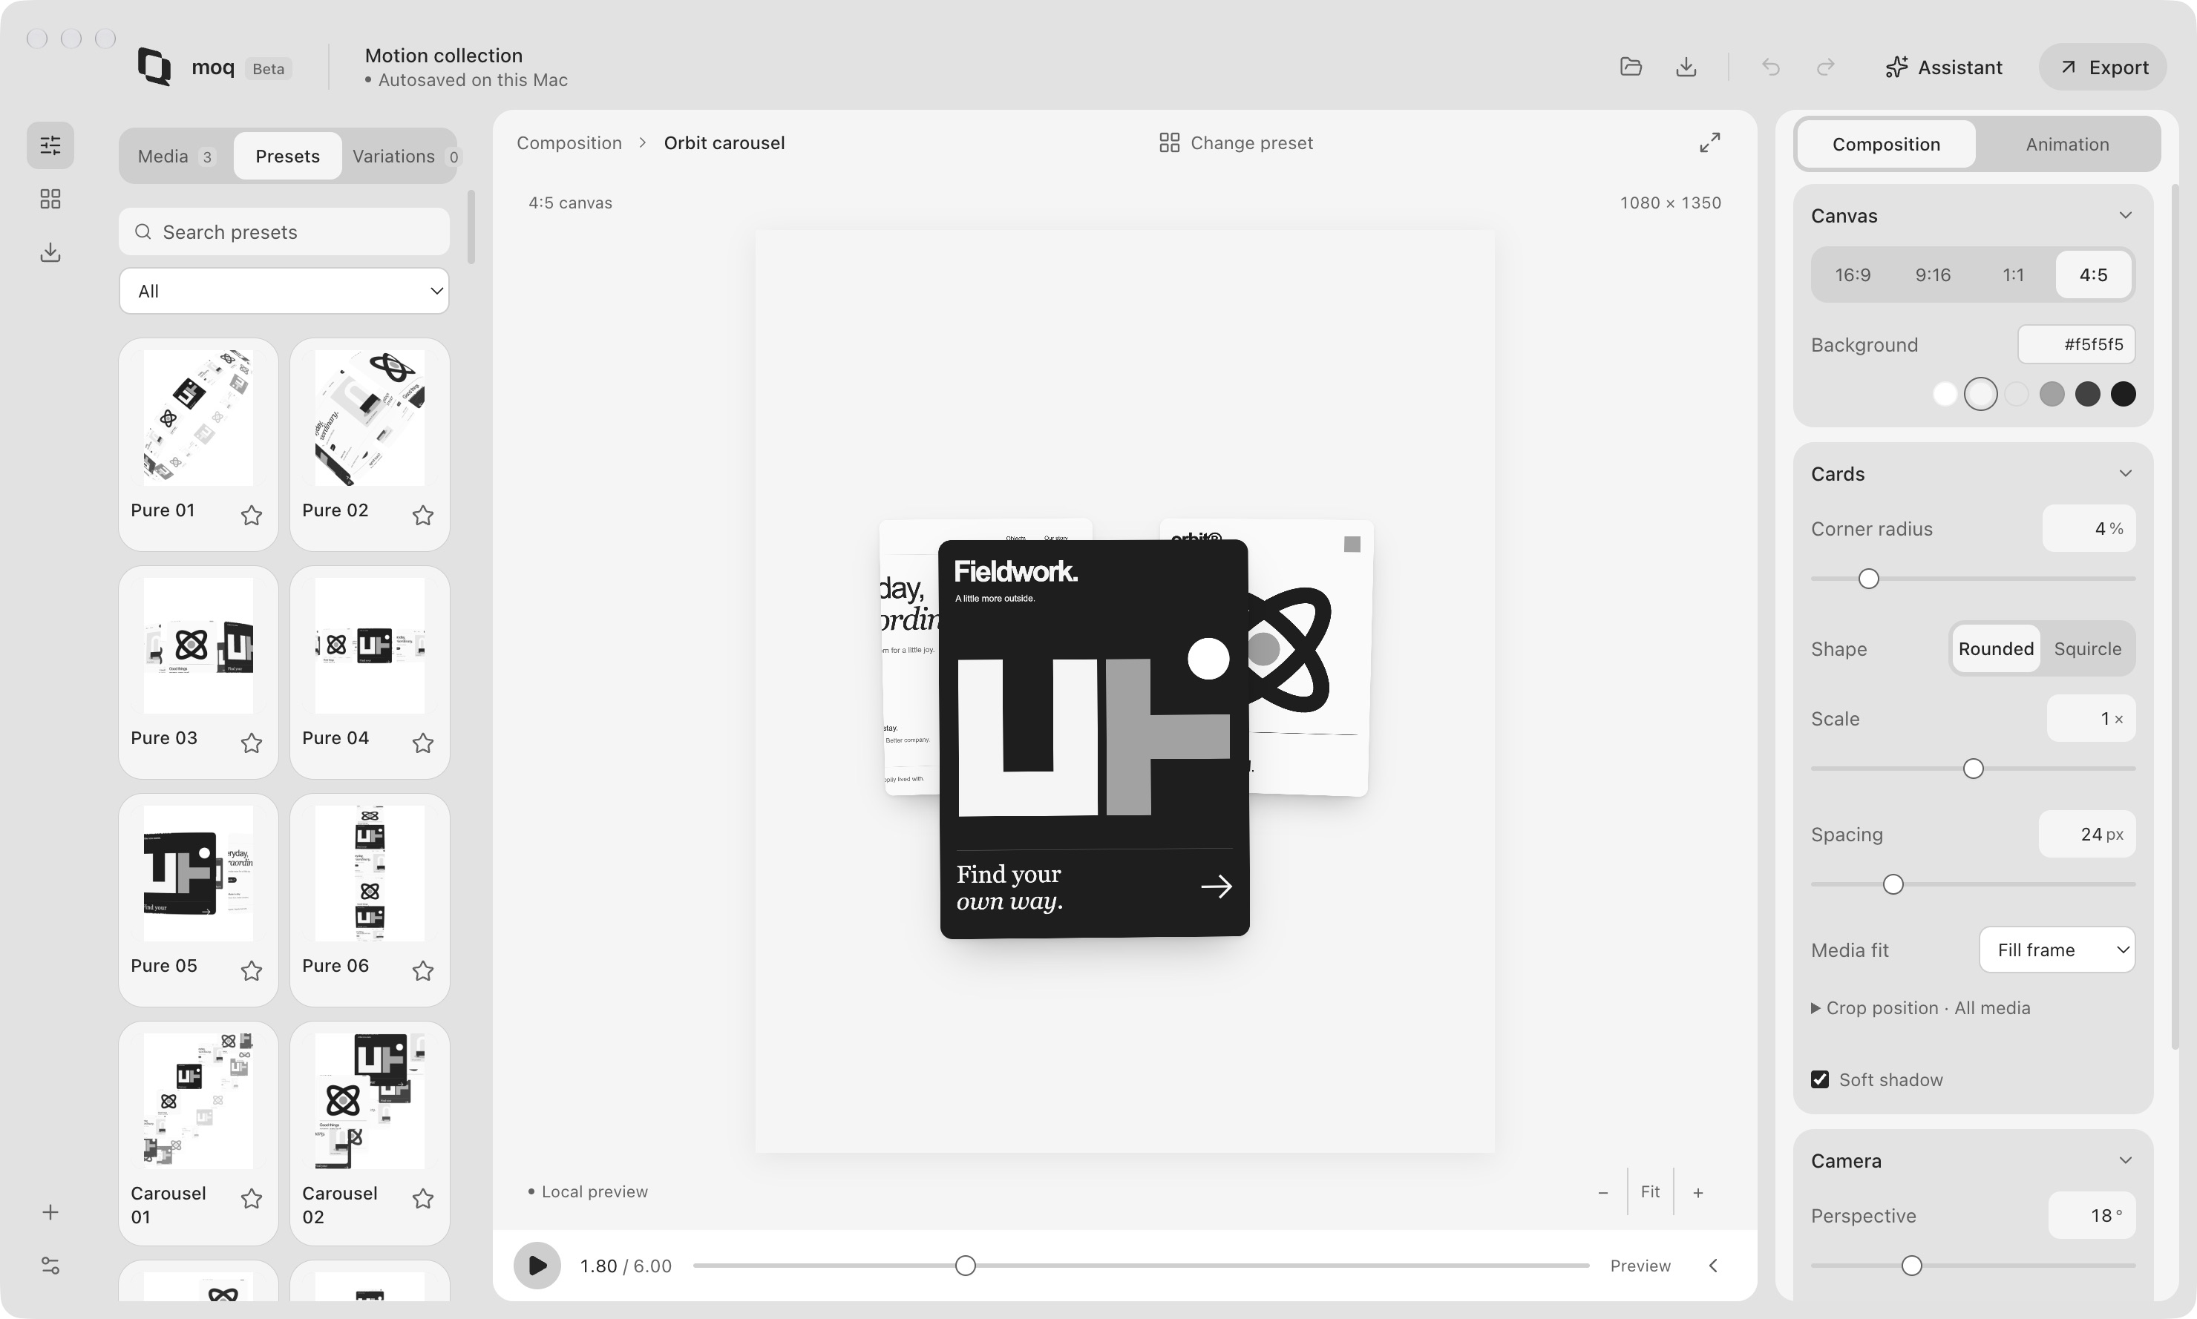Favorite the Pure 04 preset star
This screenshot has height=1319, width=2197.
coord(423,743)
